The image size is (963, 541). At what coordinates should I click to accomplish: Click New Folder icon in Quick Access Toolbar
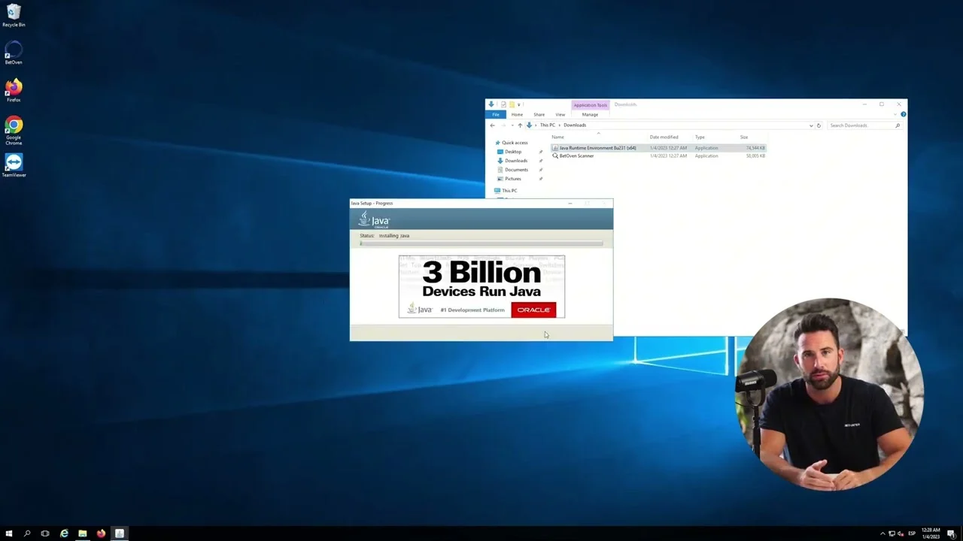(512, 104)
